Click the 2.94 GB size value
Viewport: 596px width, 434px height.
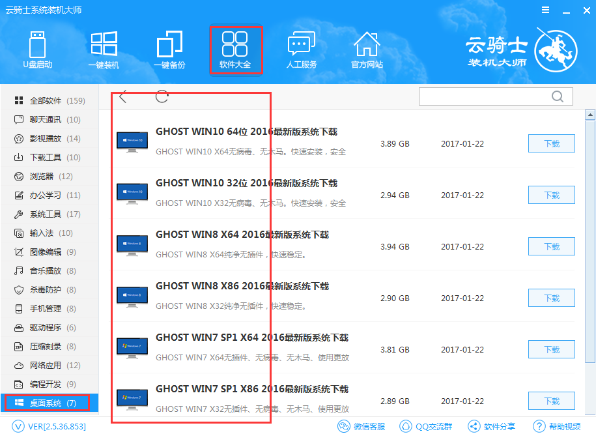coord(395,195)
